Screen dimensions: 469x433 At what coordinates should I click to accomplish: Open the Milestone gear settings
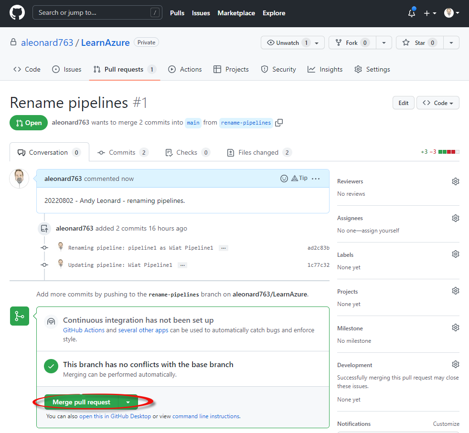(x=455, y=328)
